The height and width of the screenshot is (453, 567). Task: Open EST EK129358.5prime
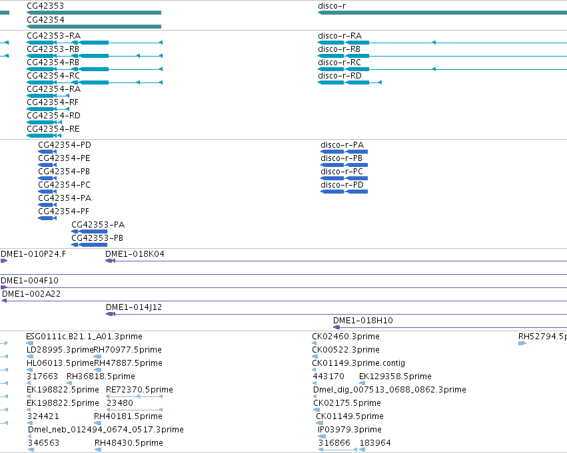click(362, 383)
